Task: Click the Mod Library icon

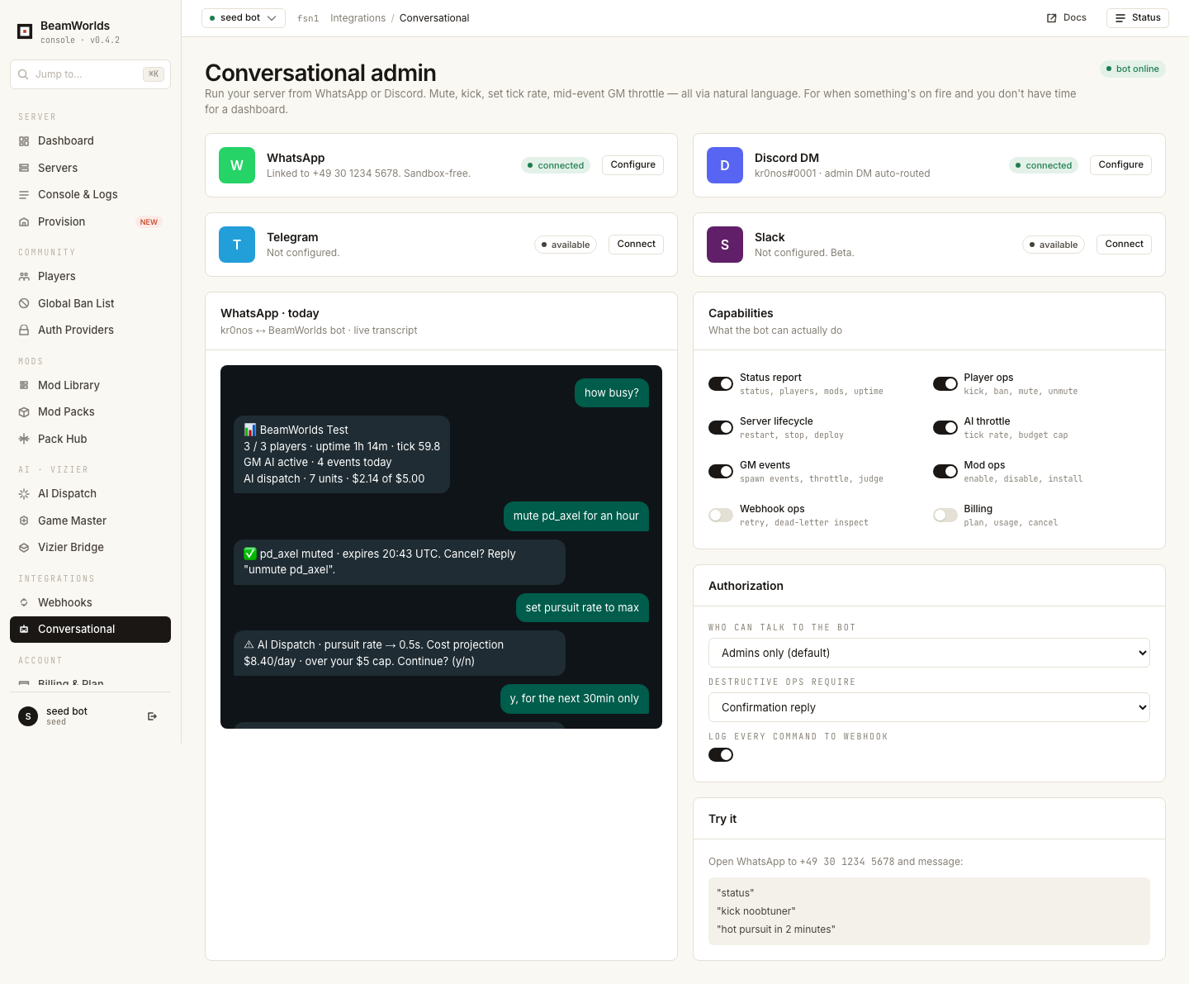Action: 24,385
